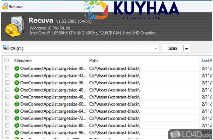213x140 pixels.
Task: Check the box for targetsize-40 file
Action: (x=7, y=90)
